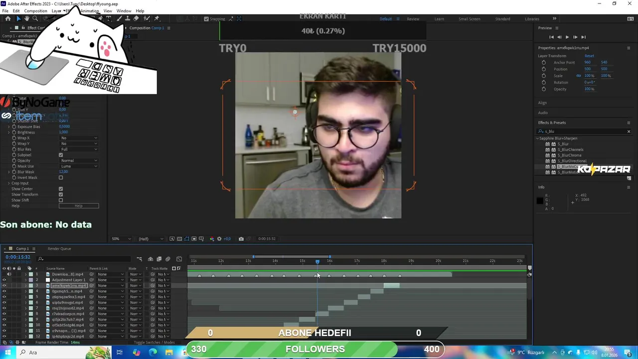The image size is (638, 359).
Task: Click the Rotation stopwatch in Properties panel
Action: click(544, 82)
